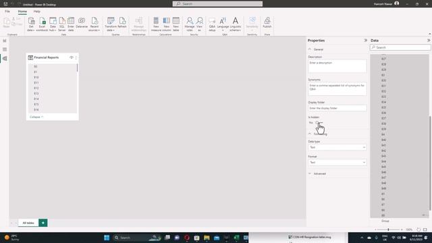Switch to Report view in sidebar
The image size is (432, 243).
click(5, 40)
